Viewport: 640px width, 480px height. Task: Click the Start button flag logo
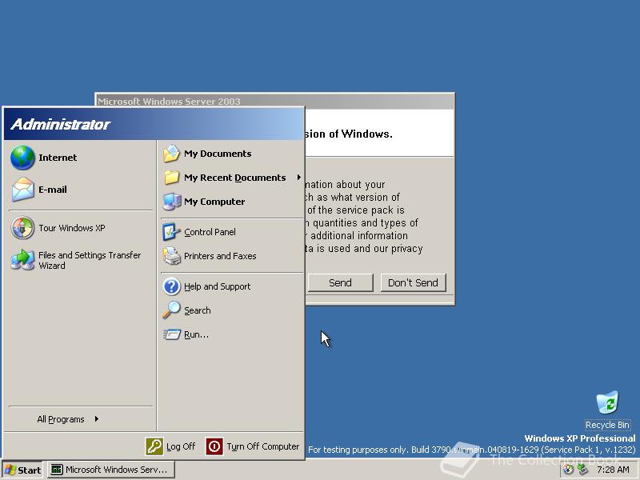(x=10, y=470)
